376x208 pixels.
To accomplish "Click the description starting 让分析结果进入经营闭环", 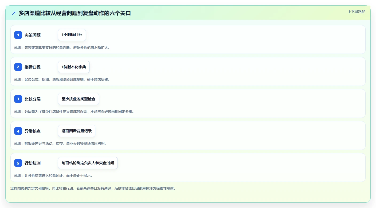I will 53,175.
